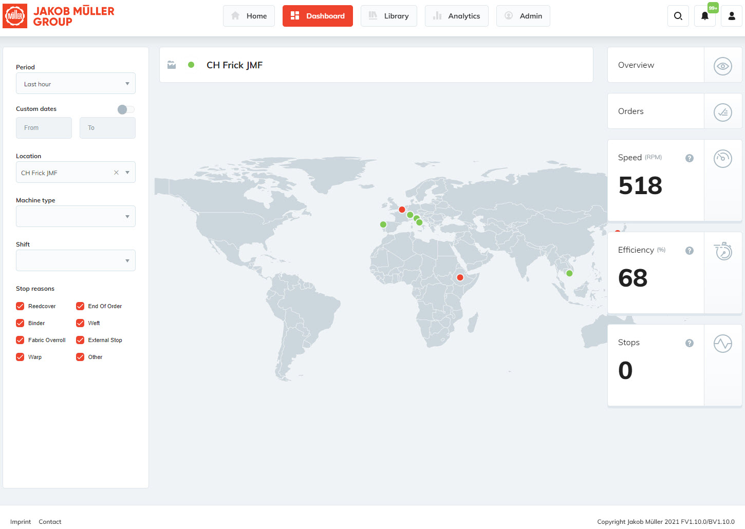
Task: Uncheck the Other stop reason
Action: pos(80,357)
